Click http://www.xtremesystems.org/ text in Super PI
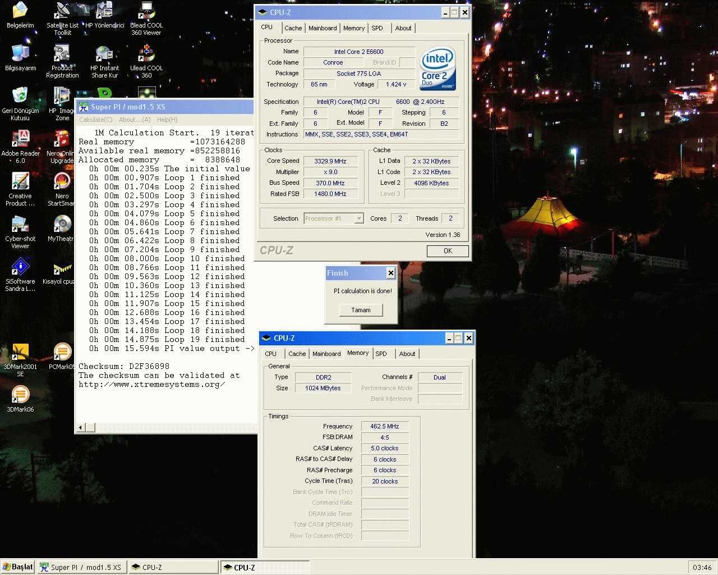The height and width of the screenshot is (575, 718). 152,384
